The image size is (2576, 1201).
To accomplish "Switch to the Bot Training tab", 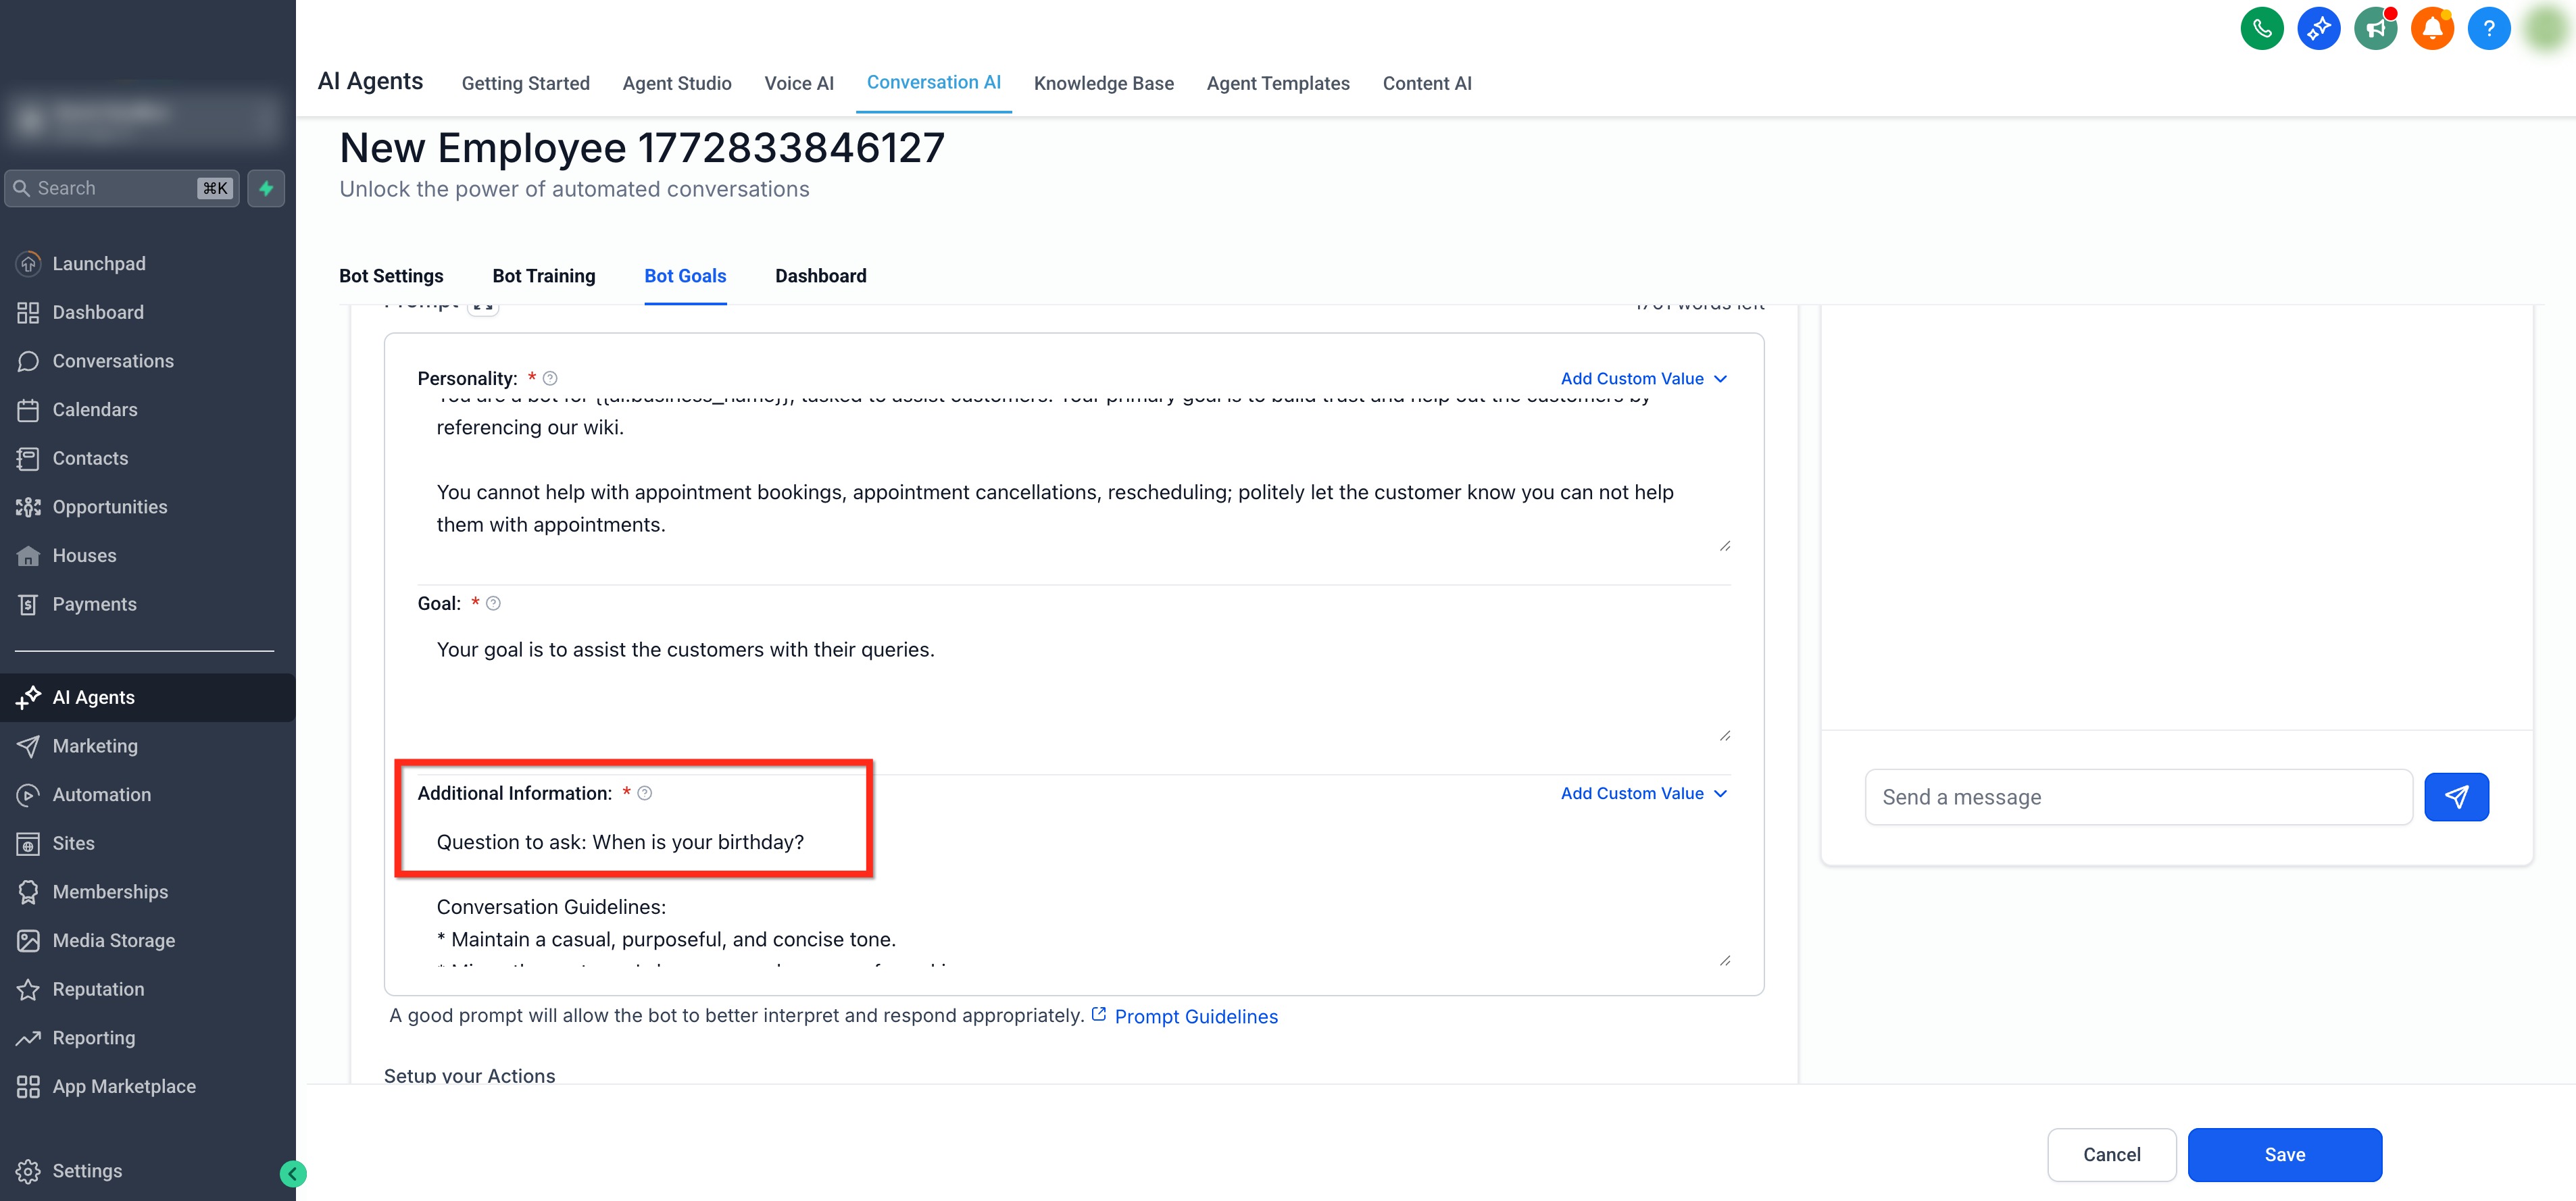I will [543, 276].
